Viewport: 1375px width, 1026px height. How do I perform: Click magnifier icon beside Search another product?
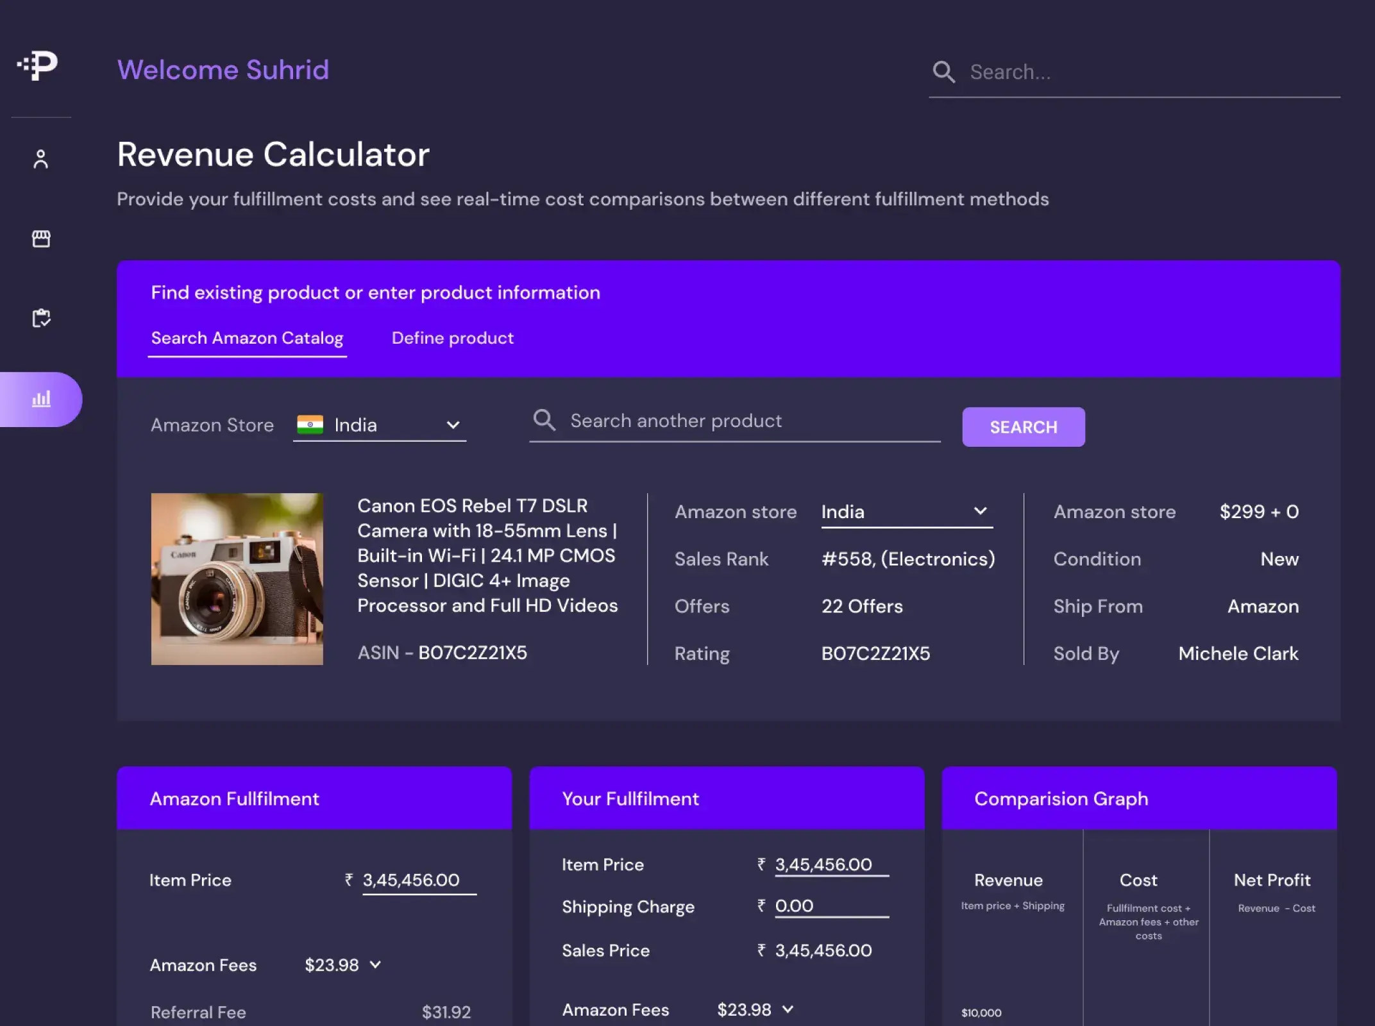[544, 421]
